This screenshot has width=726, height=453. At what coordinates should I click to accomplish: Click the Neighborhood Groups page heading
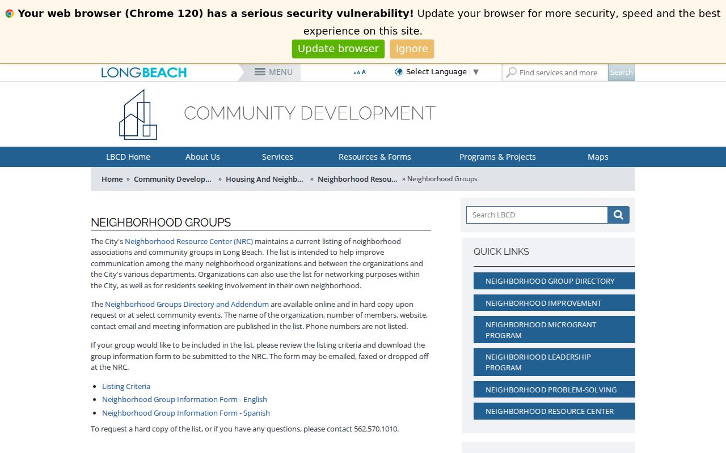click(161, 223)
